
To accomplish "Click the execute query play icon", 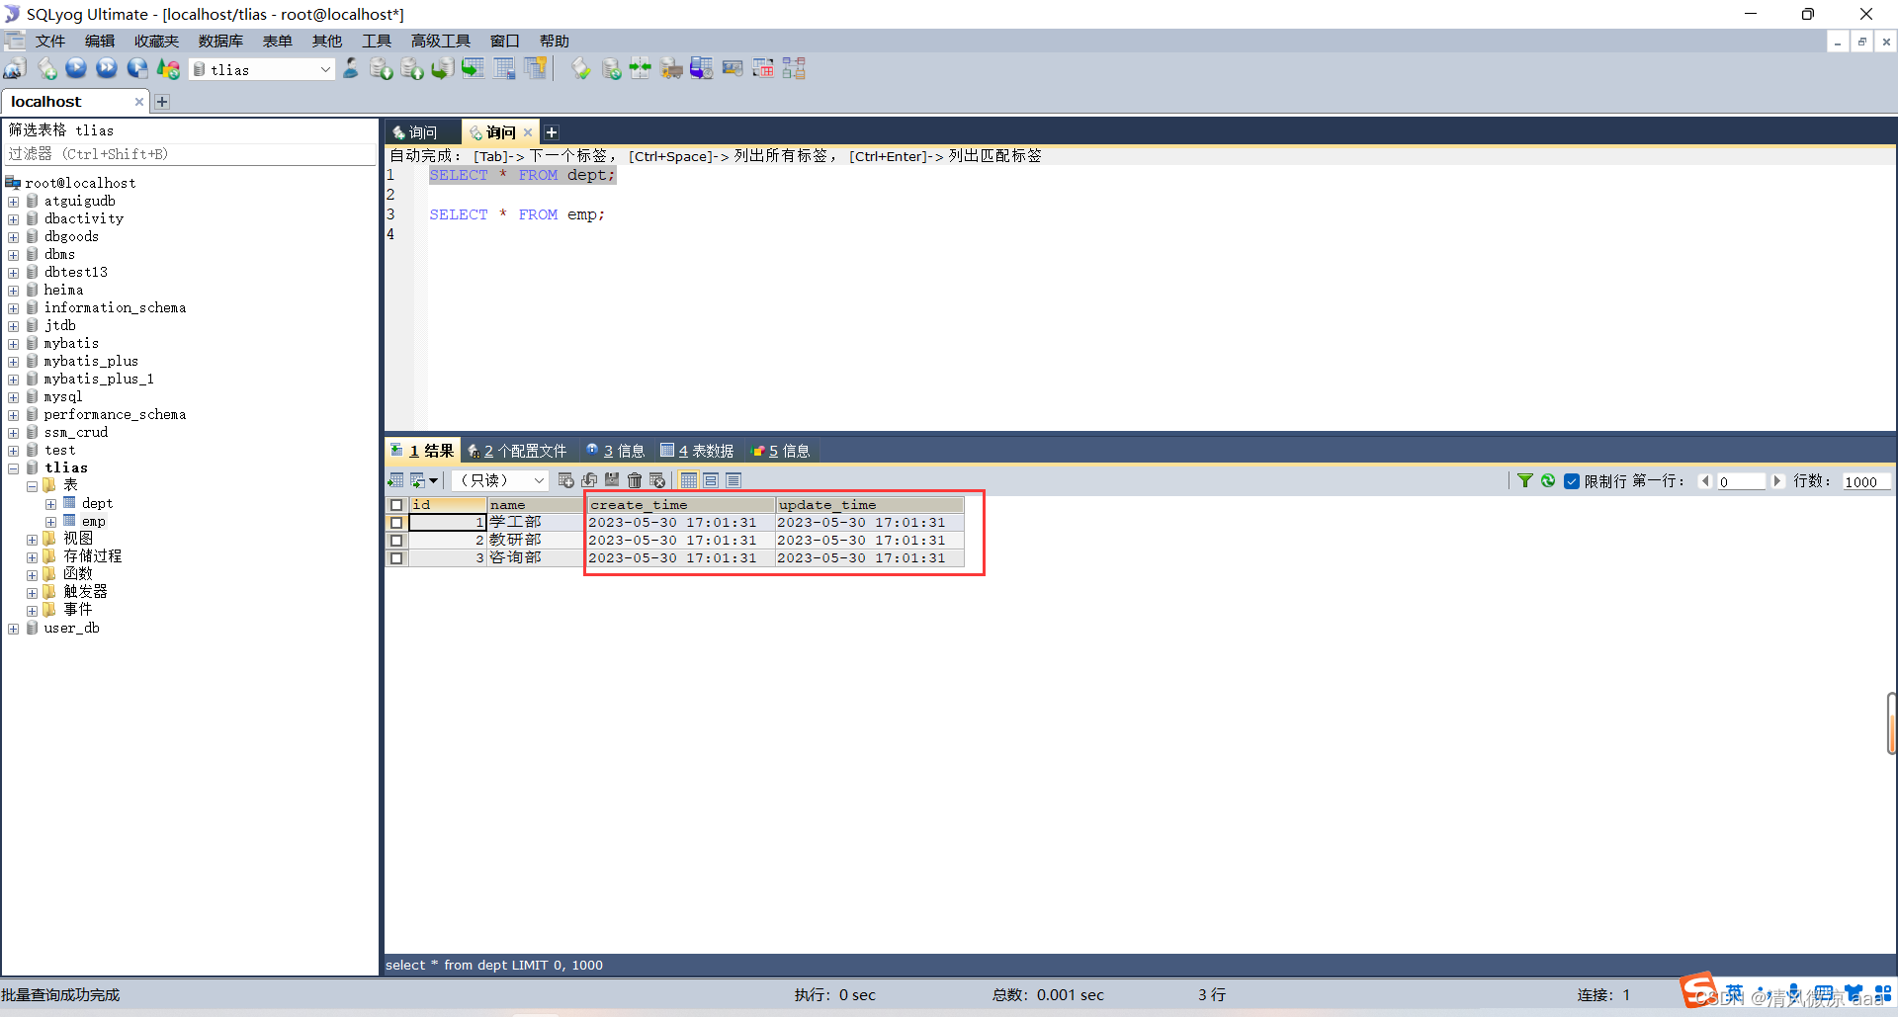I will [x=76, y=69].
